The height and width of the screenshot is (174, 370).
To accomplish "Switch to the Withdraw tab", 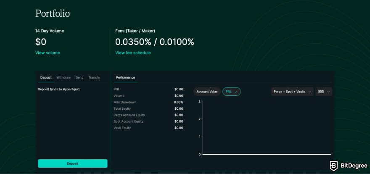I will 64,78.
